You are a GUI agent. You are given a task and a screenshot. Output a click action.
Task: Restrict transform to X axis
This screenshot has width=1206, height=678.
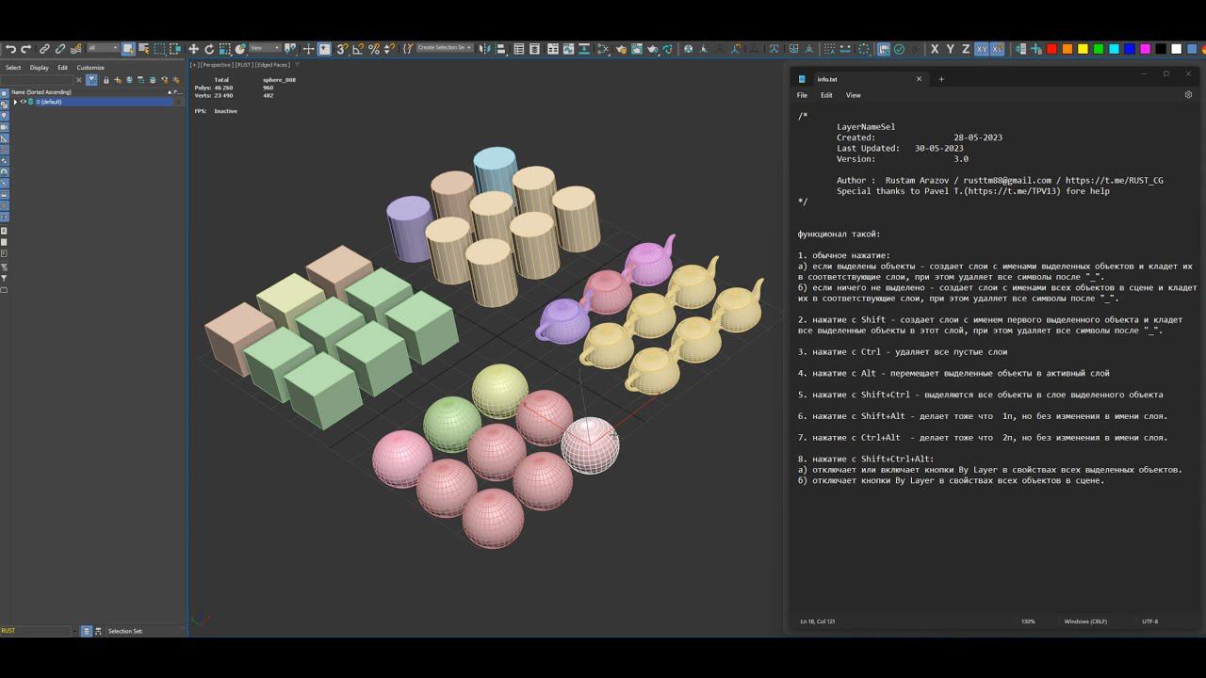point(935,48)
